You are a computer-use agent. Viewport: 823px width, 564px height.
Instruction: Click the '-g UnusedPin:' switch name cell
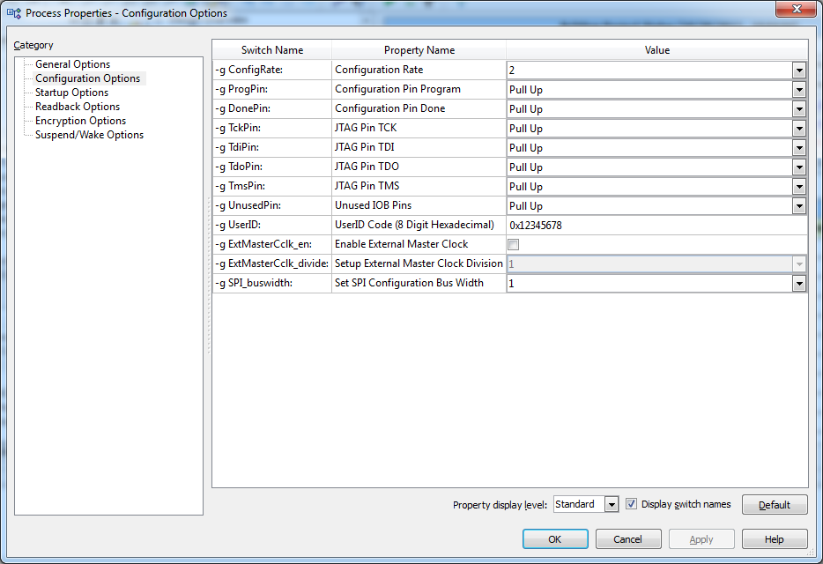(272, 206)
